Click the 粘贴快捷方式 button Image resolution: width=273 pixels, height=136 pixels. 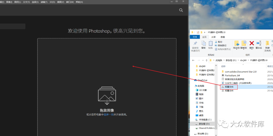coord(223,49)
